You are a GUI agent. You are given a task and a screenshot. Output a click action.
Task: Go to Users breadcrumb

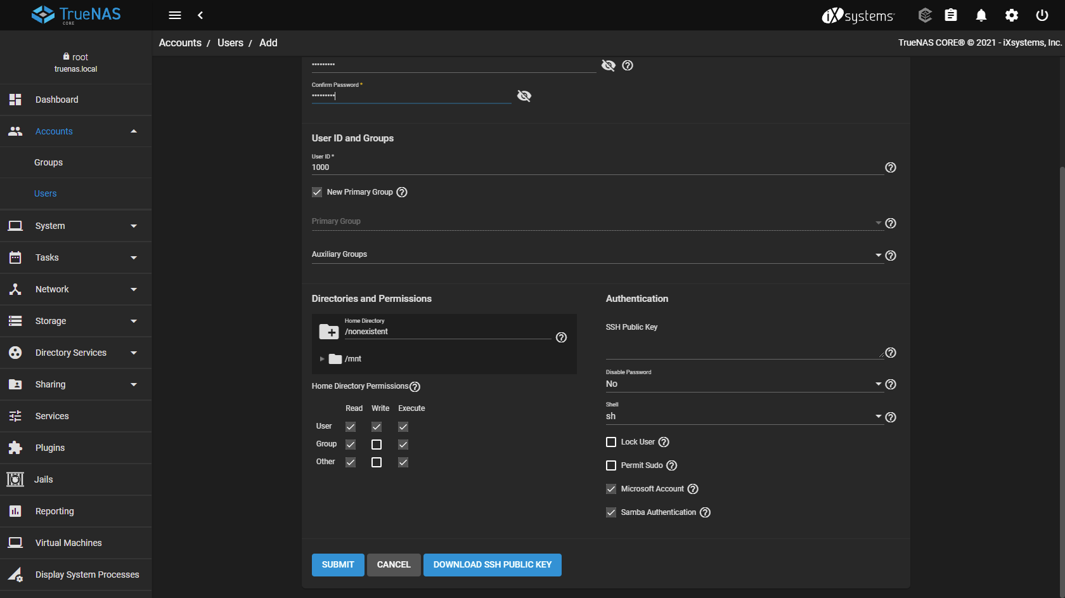[x=230, y=42]
